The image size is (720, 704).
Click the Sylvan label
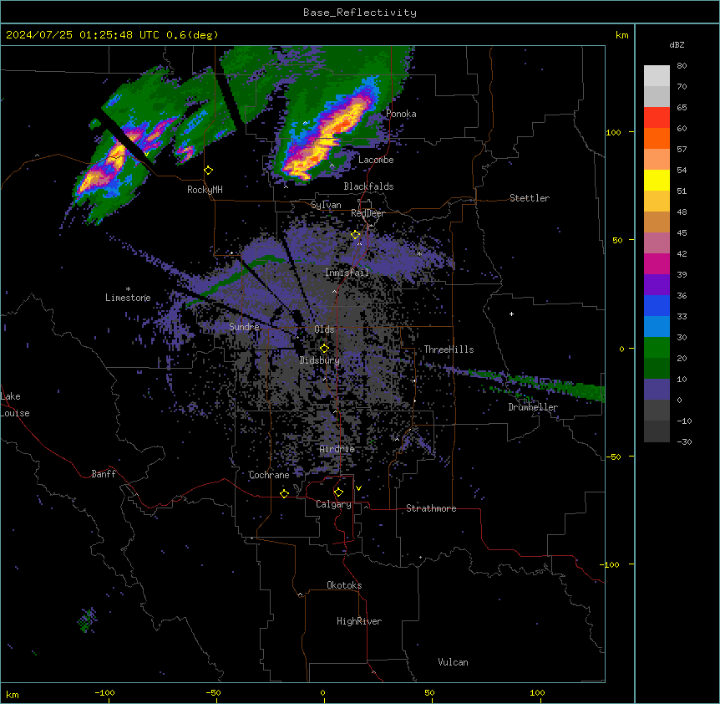(x=326, y=206)
